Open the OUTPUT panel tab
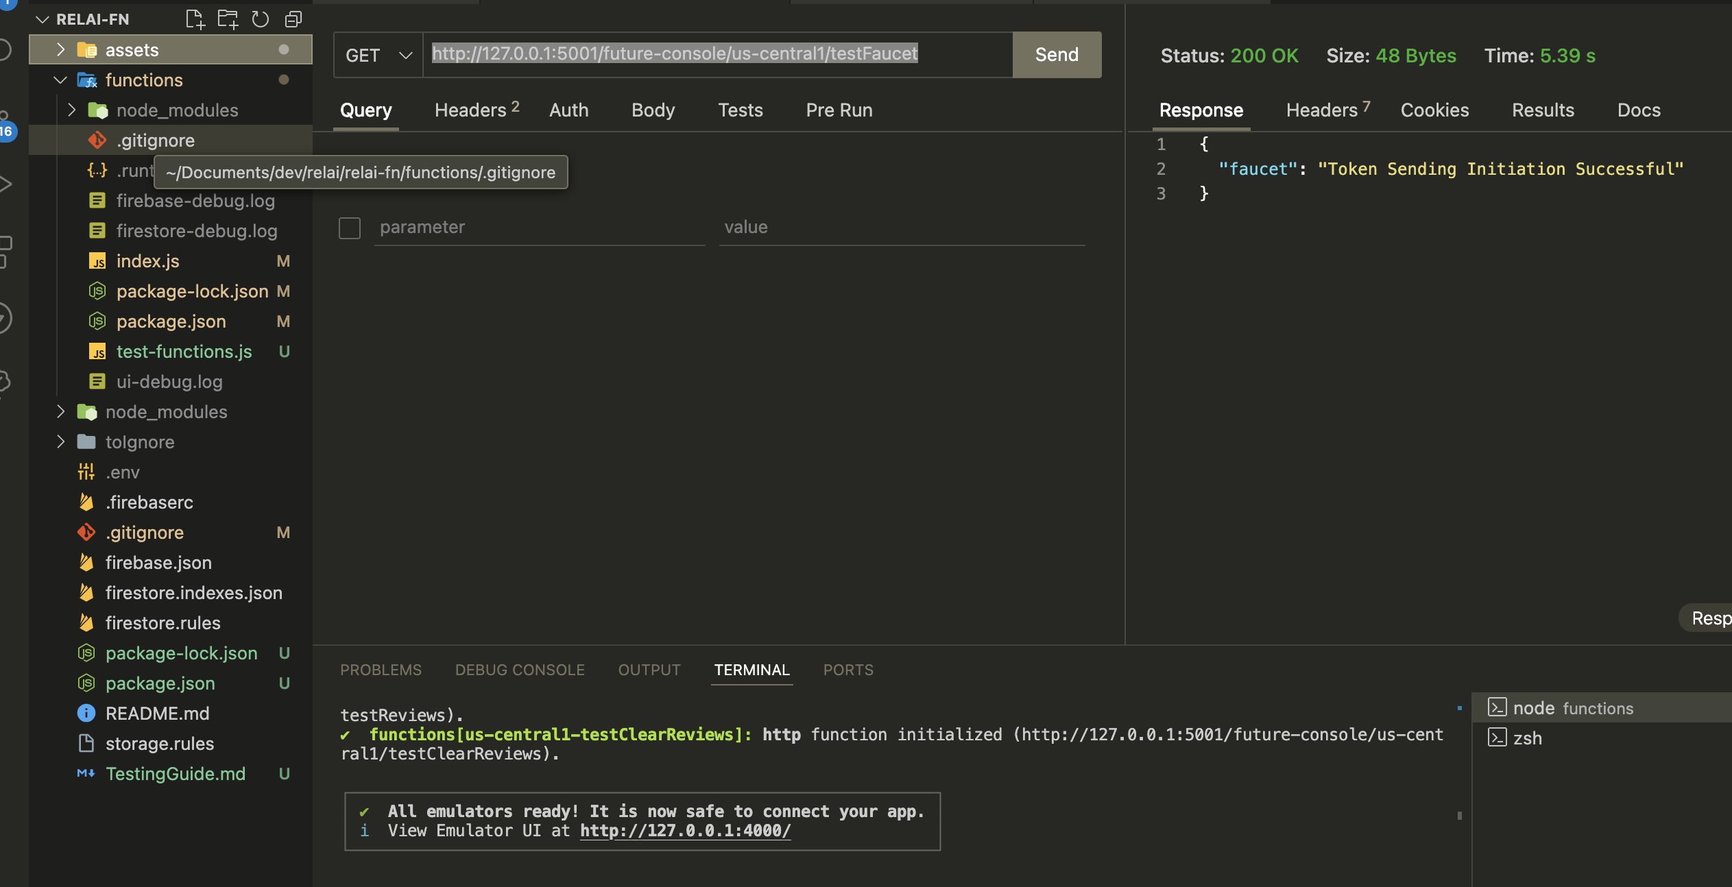This screenshot has width=1732, height=887. point(649,670)
